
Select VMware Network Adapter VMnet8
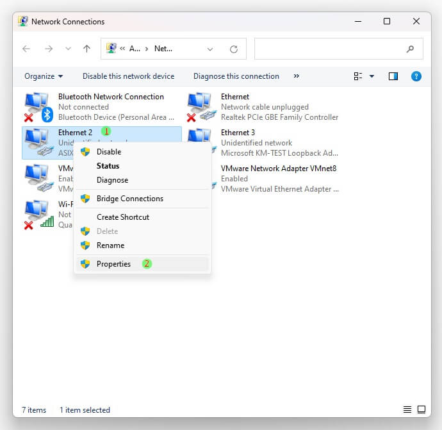coord(278,178)
